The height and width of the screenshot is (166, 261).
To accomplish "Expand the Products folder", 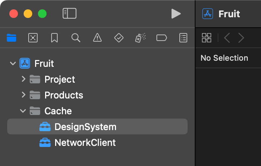I will click(x=24, y=95).
